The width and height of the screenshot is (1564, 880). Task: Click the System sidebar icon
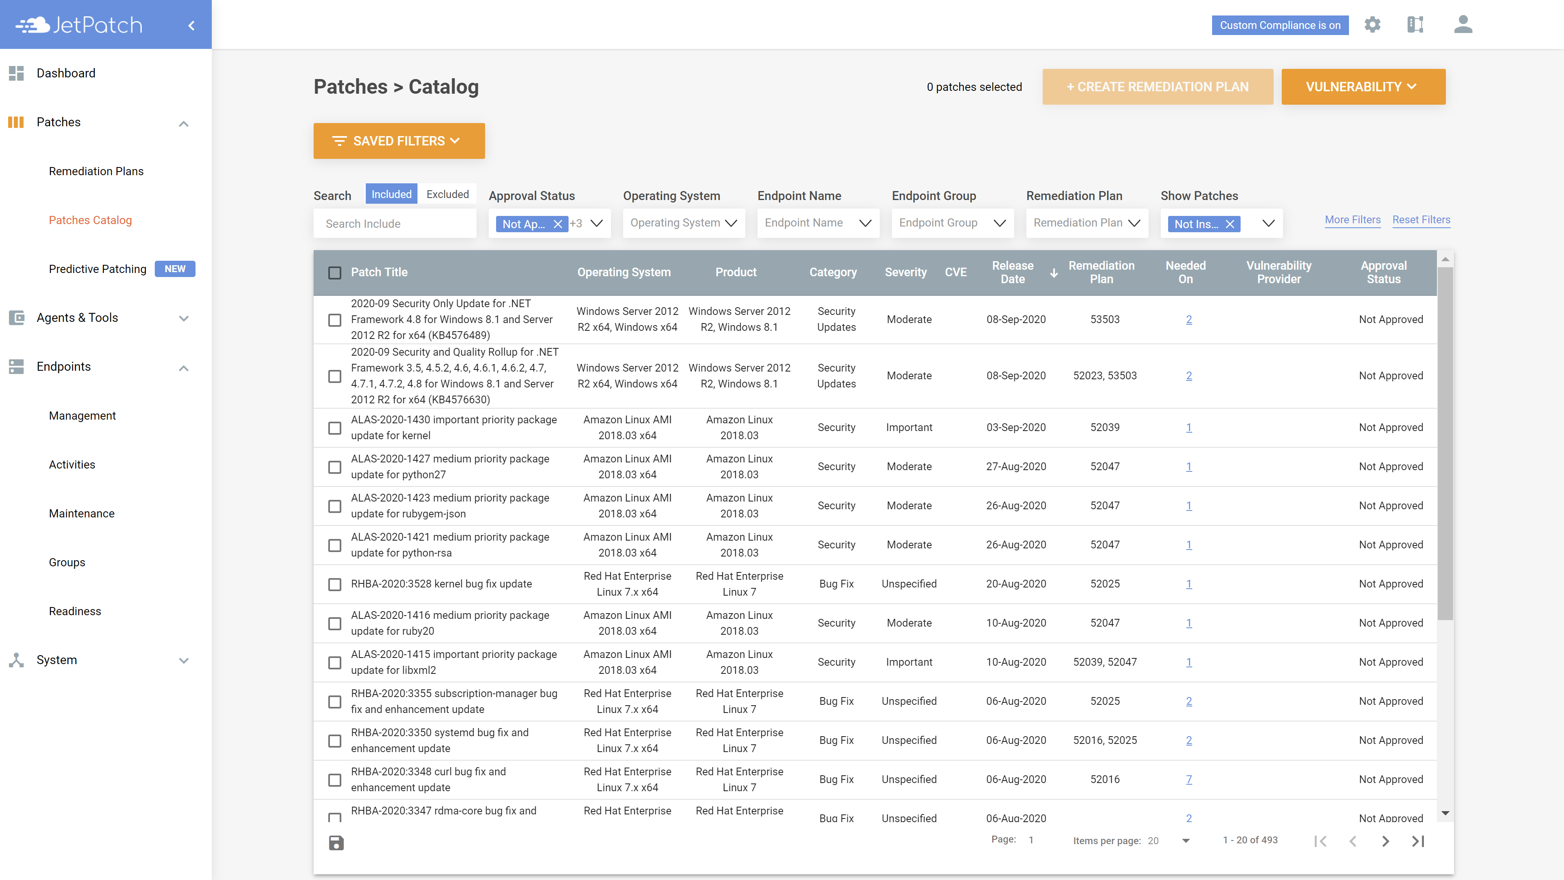point(16,660)
